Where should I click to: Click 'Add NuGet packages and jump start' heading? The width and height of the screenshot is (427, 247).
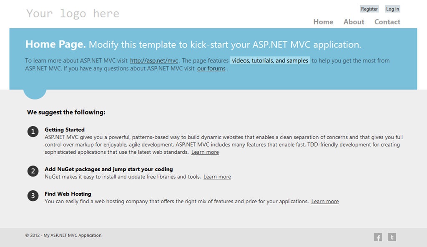click(109, 169)
